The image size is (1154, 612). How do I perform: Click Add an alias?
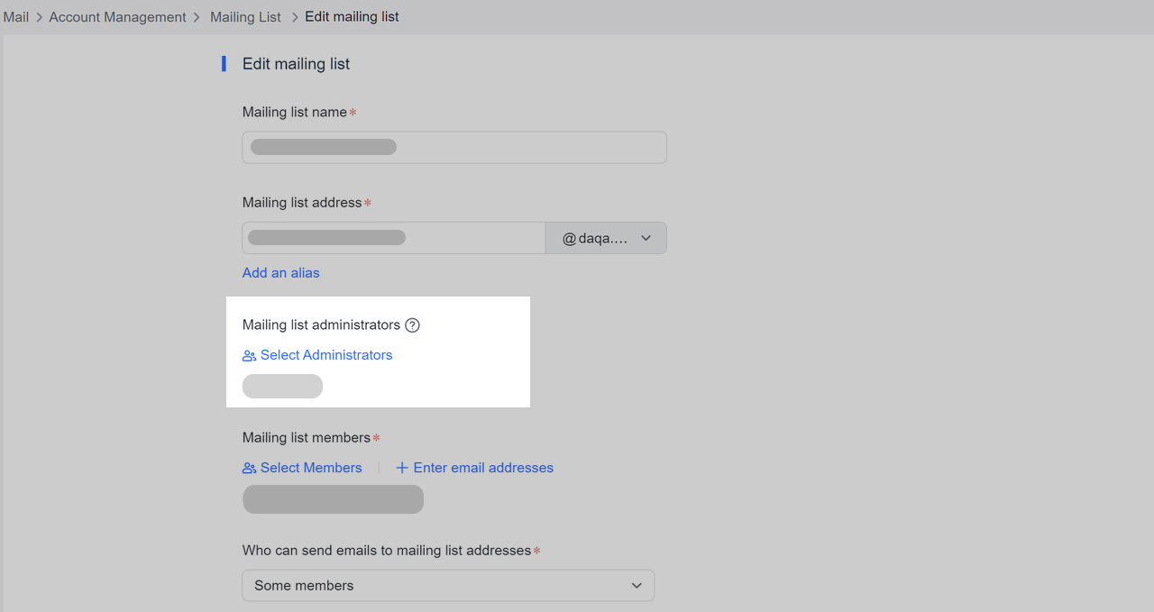[x=280, y=272]
